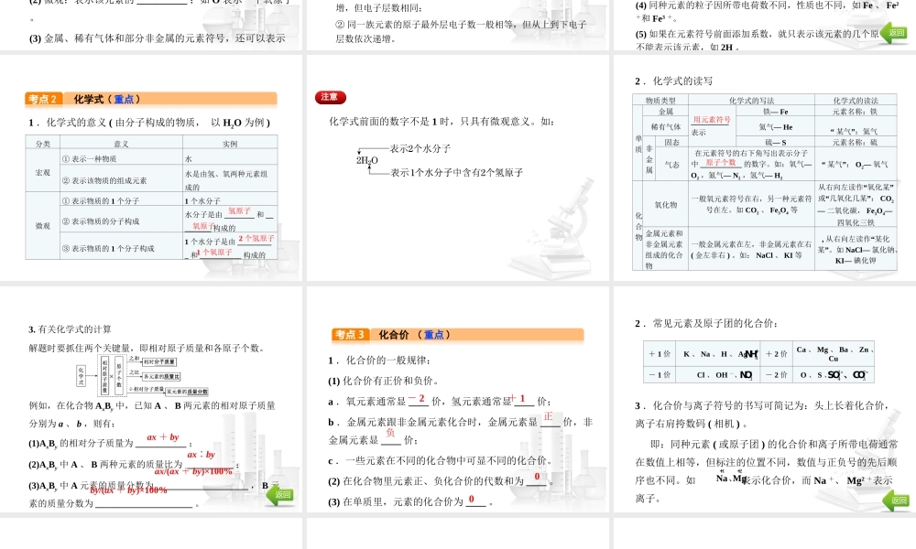The width and height of the screenshot is (916, 549).
Task: Click the −1价 cell in the valence table
Action: [x=660, y=375]
